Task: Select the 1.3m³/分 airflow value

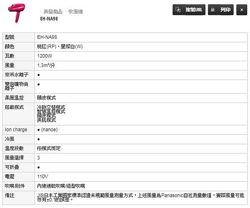Action: coord(46,65)
